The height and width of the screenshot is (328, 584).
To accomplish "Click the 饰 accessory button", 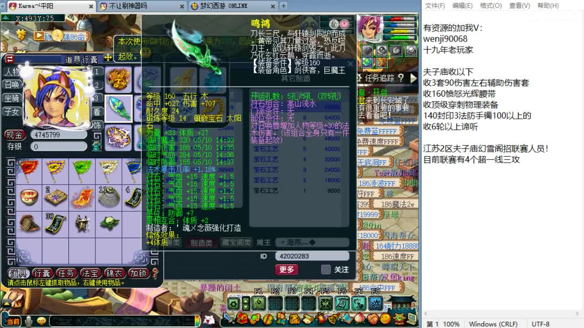I will click(x=97, y=125).
